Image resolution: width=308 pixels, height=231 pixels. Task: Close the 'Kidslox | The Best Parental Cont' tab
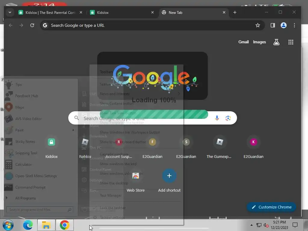coord(81,12)
